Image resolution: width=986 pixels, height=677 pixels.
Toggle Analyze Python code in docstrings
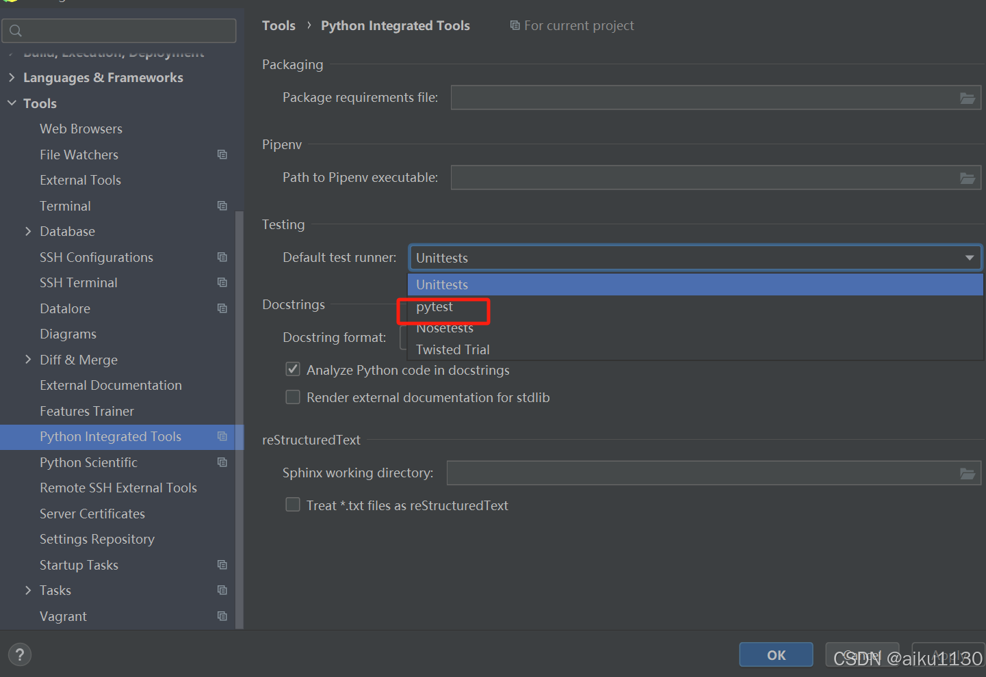[x=293, y=369]
